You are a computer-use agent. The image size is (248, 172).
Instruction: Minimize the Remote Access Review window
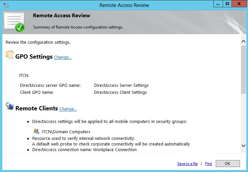pyautogui.click(x=218, y=4)
